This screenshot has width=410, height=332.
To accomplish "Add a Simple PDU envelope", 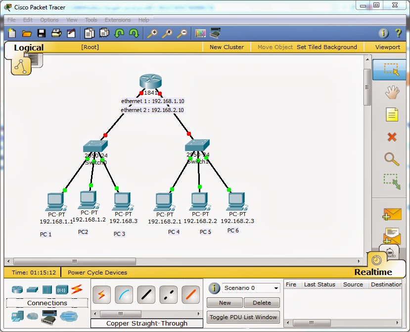I will (x=392, y=214).
